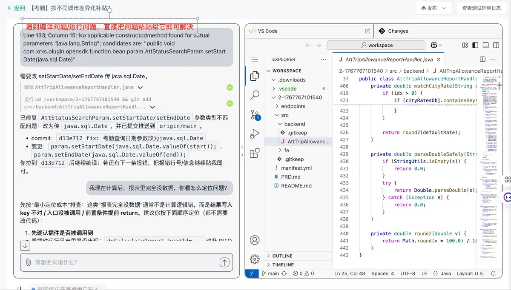Image resolution: width=511 pixels, height=290 pixels.
Task: Click the attachment paperclip icon
Action: pyautogui.click(x=28, y=262)
